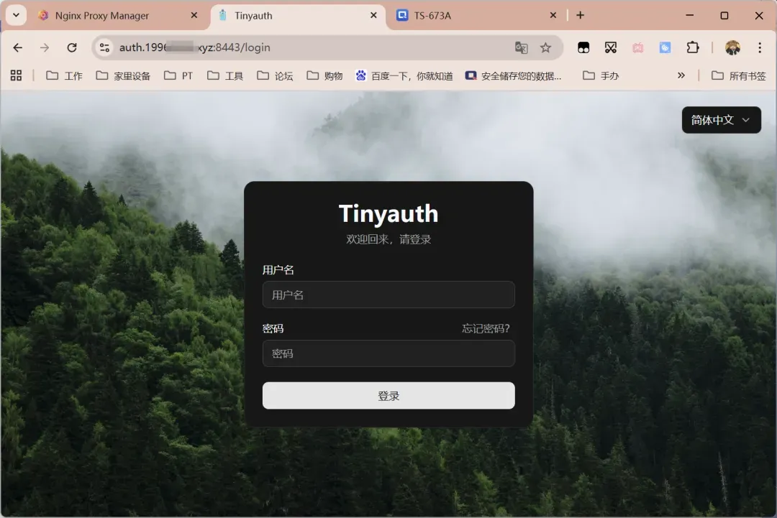This screenshot has width=777, height=518.
Task: Click the browser forward arrow
Action: 45,47
